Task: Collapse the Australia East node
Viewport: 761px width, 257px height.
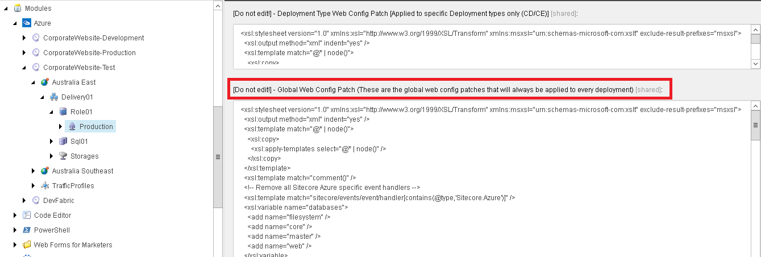Action: click(33, 82)
